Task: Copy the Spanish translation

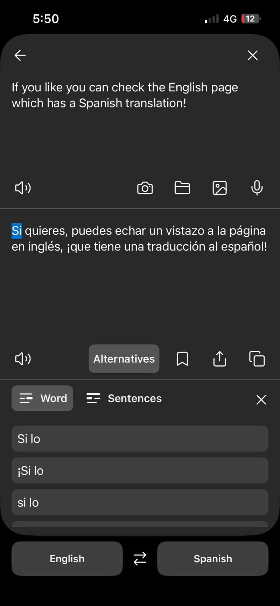Action: pyautogui.click(x=257, y=359)
